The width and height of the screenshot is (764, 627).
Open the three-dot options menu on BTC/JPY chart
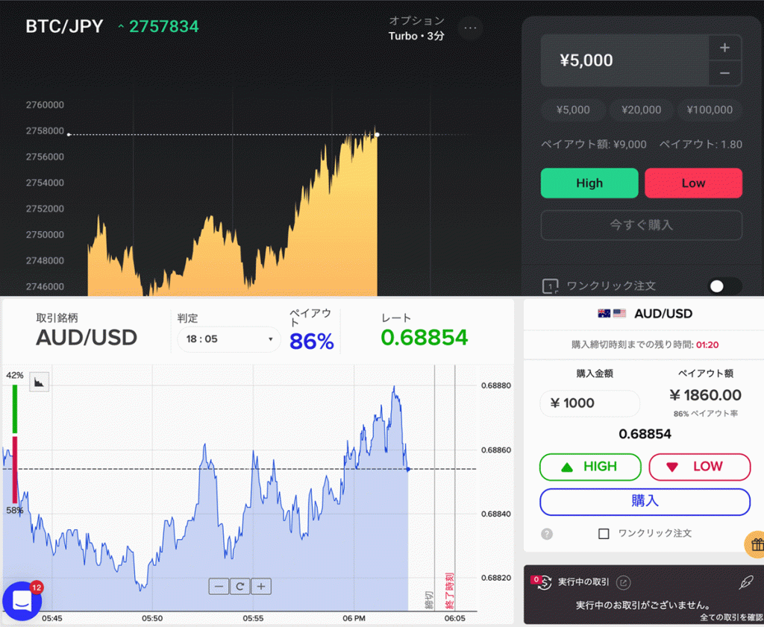(470, 28)
